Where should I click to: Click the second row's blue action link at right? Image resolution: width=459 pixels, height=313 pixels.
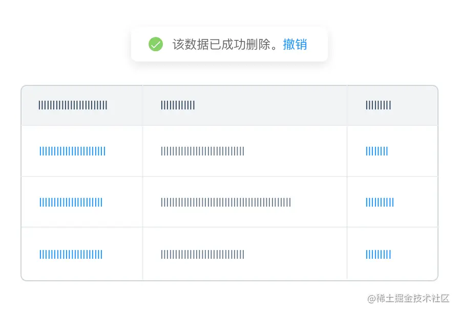pos(380,203)
